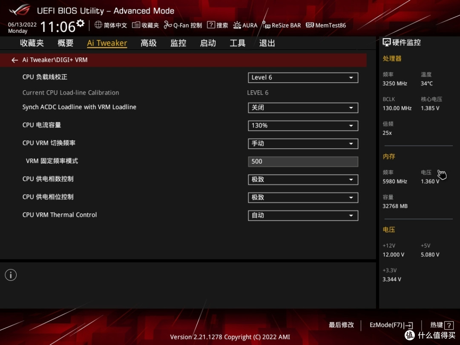Image resolution: width=460 pixels, height=345 pixels.
Task: Click the 热键 question mark box icon
Action: 449,325
